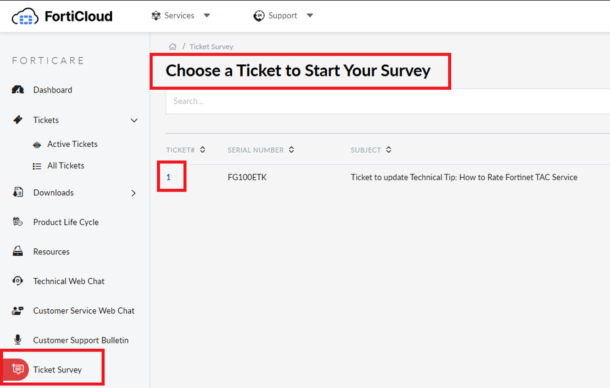Click the Technical Web Chat headset icon
Viewport: 610px width, 388px height.
(18, 281)
